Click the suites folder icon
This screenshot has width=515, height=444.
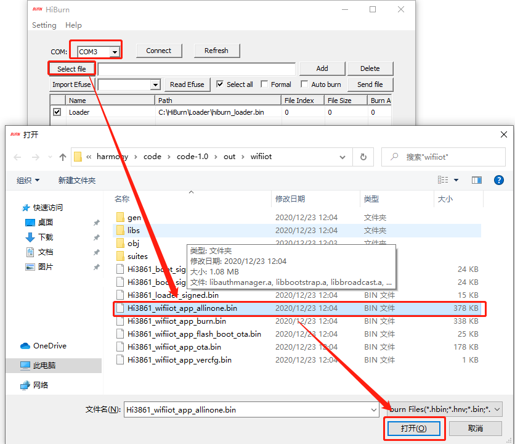(120, 256)
